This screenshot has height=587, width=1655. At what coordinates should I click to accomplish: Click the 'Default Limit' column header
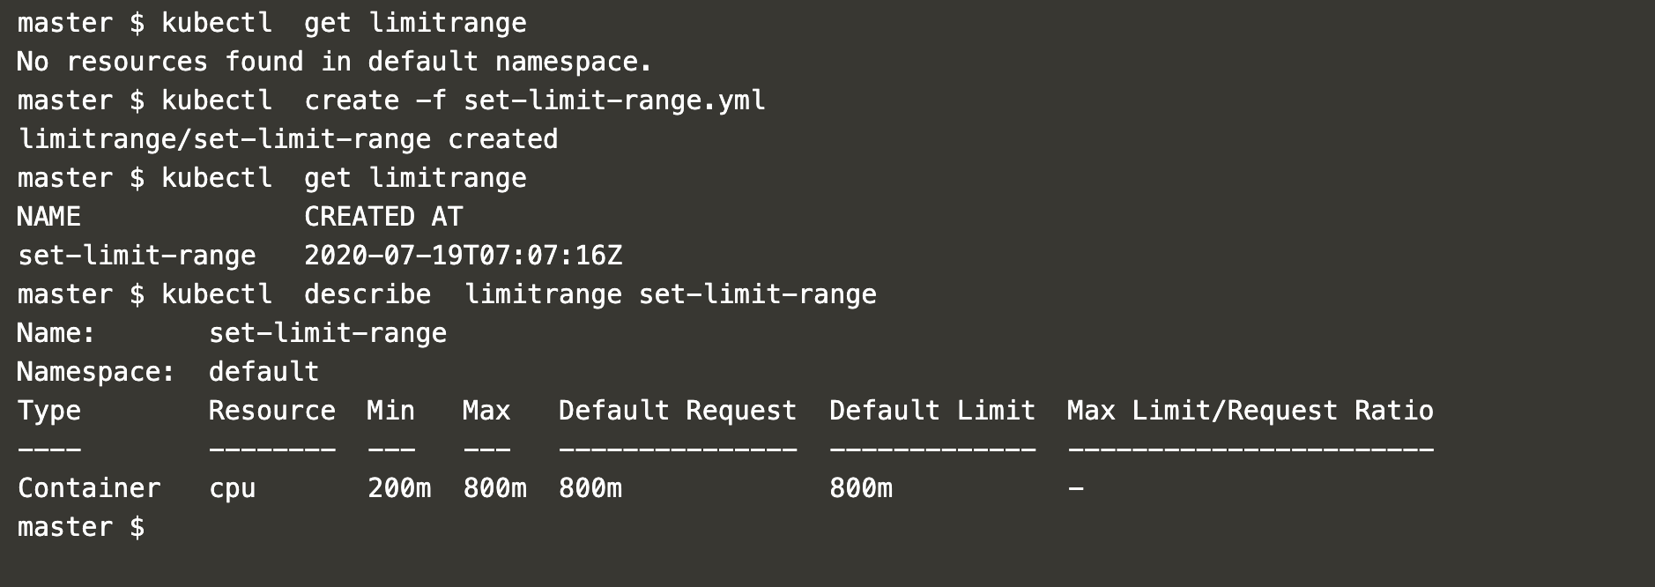coord(931,410)
